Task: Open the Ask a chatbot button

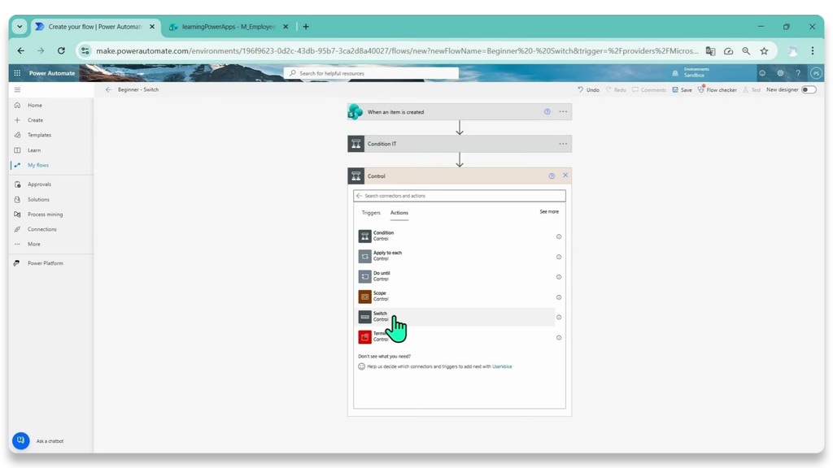Action: (20, 440)
